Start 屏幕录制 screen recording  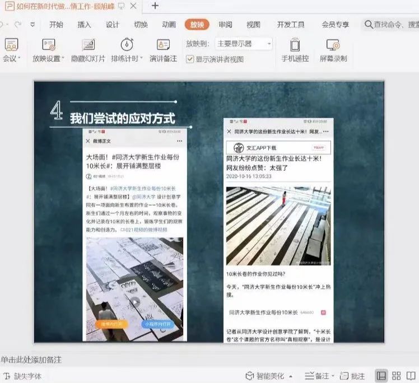coord(333,50)
